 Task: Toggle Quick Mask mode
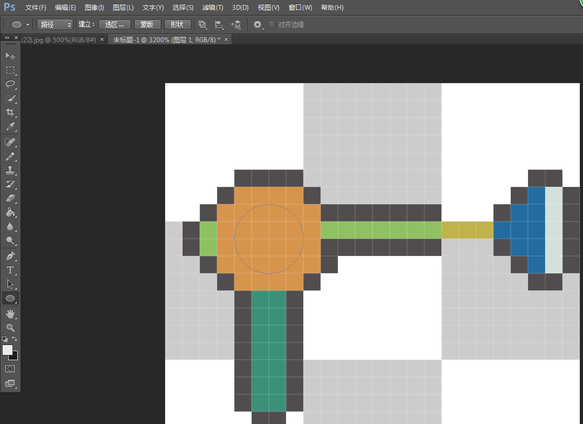(x=10, y=368)
